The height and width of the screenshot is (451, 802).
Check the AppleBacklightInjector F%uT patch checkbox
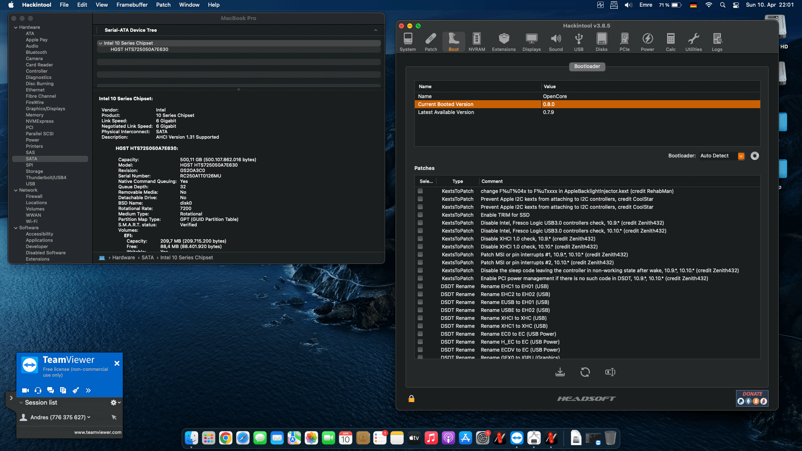point(420,191)
